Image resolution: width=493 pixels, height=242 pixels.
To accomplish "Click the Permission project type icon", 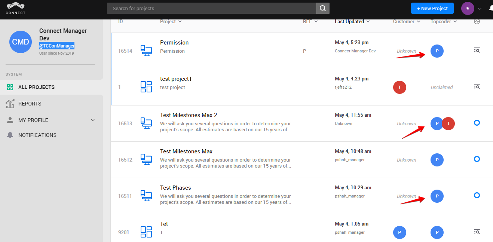I will 146,50.
